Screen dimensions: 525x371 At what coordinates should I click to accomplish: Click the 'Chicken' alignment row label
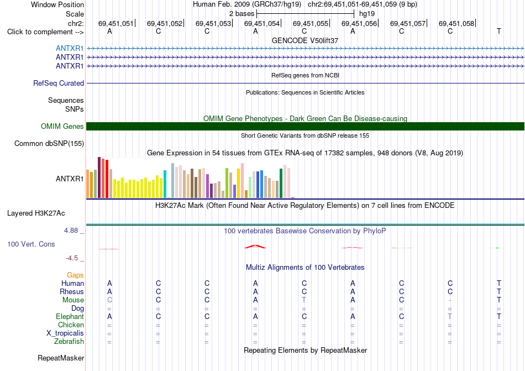[71, 325]
